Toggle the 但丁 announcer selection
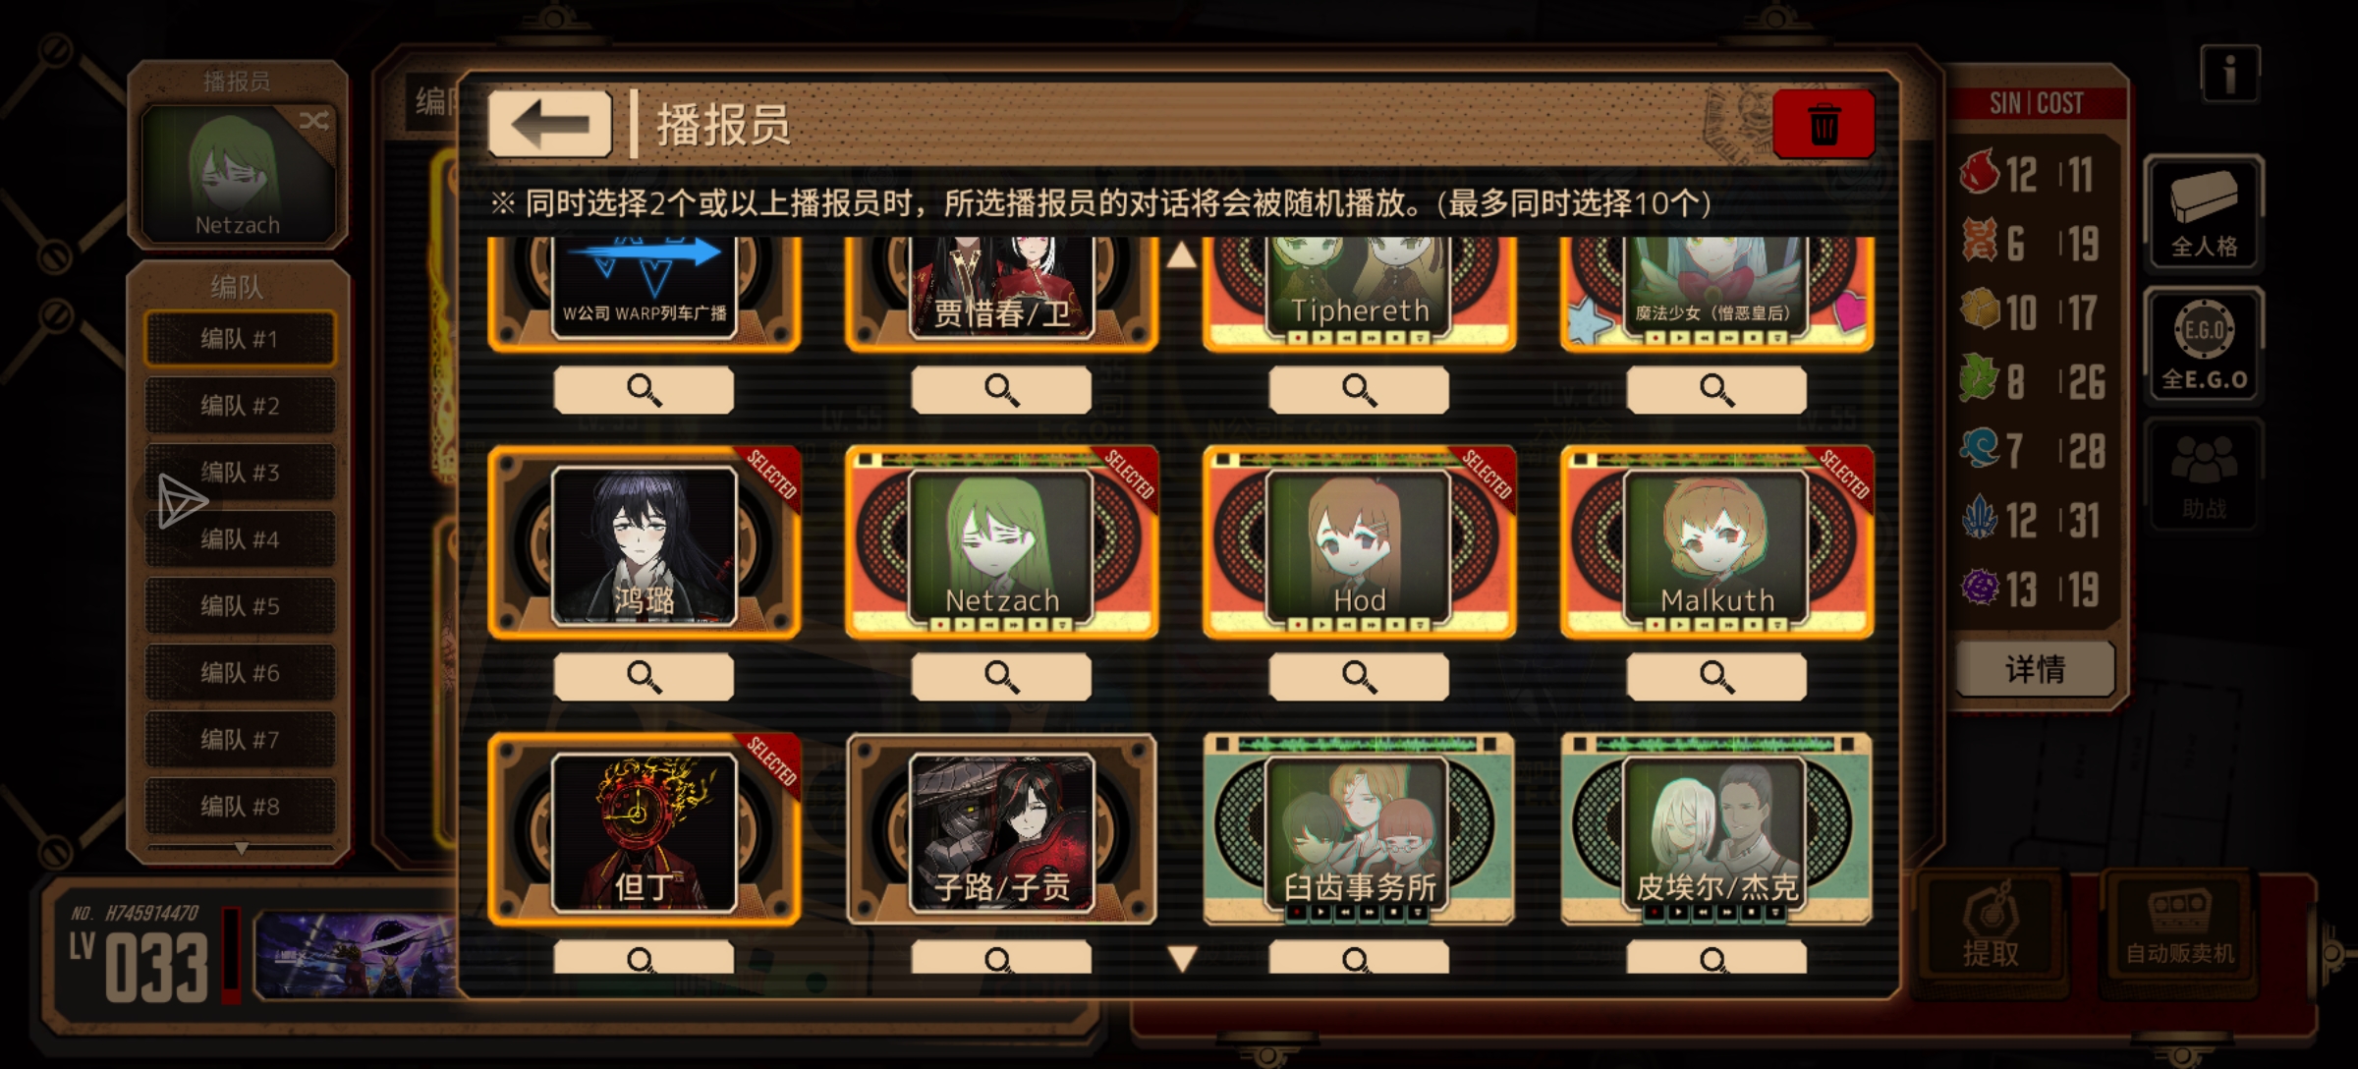The image size is (2358, 1069). 644,830
